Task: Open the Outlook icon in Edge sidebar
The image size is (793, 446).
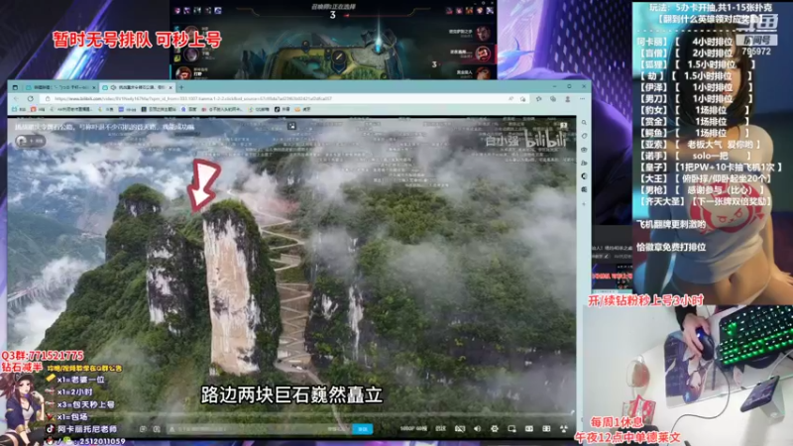Action: (x=584, y=189)
